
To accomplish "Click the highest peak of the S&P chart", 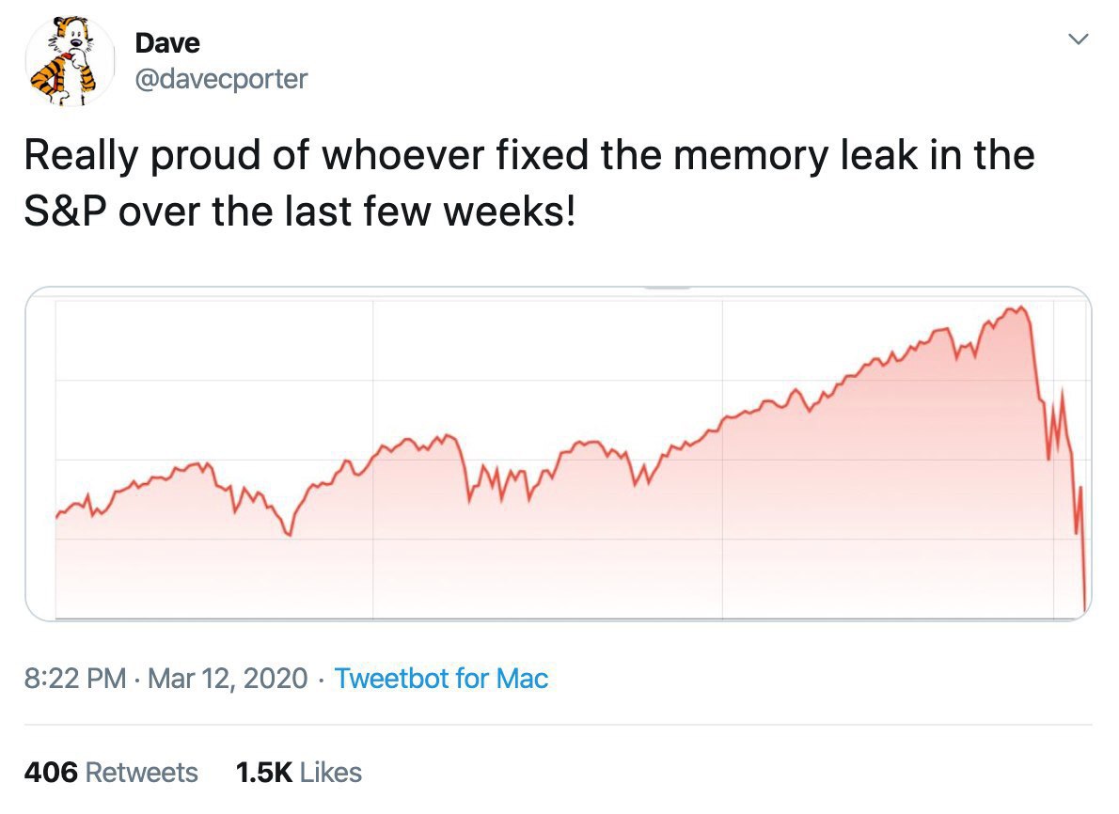I will 1017,307.
